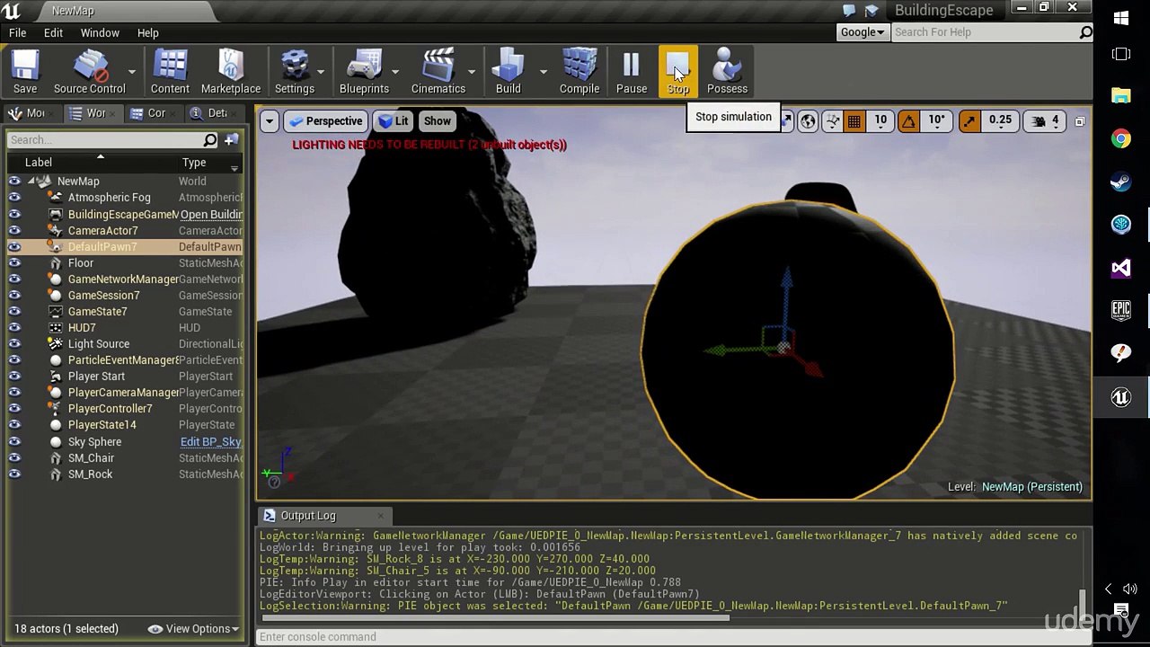Open rotation snap 10° dropdown
This screenshot has width=1150, height=647.
coord(936,120)
